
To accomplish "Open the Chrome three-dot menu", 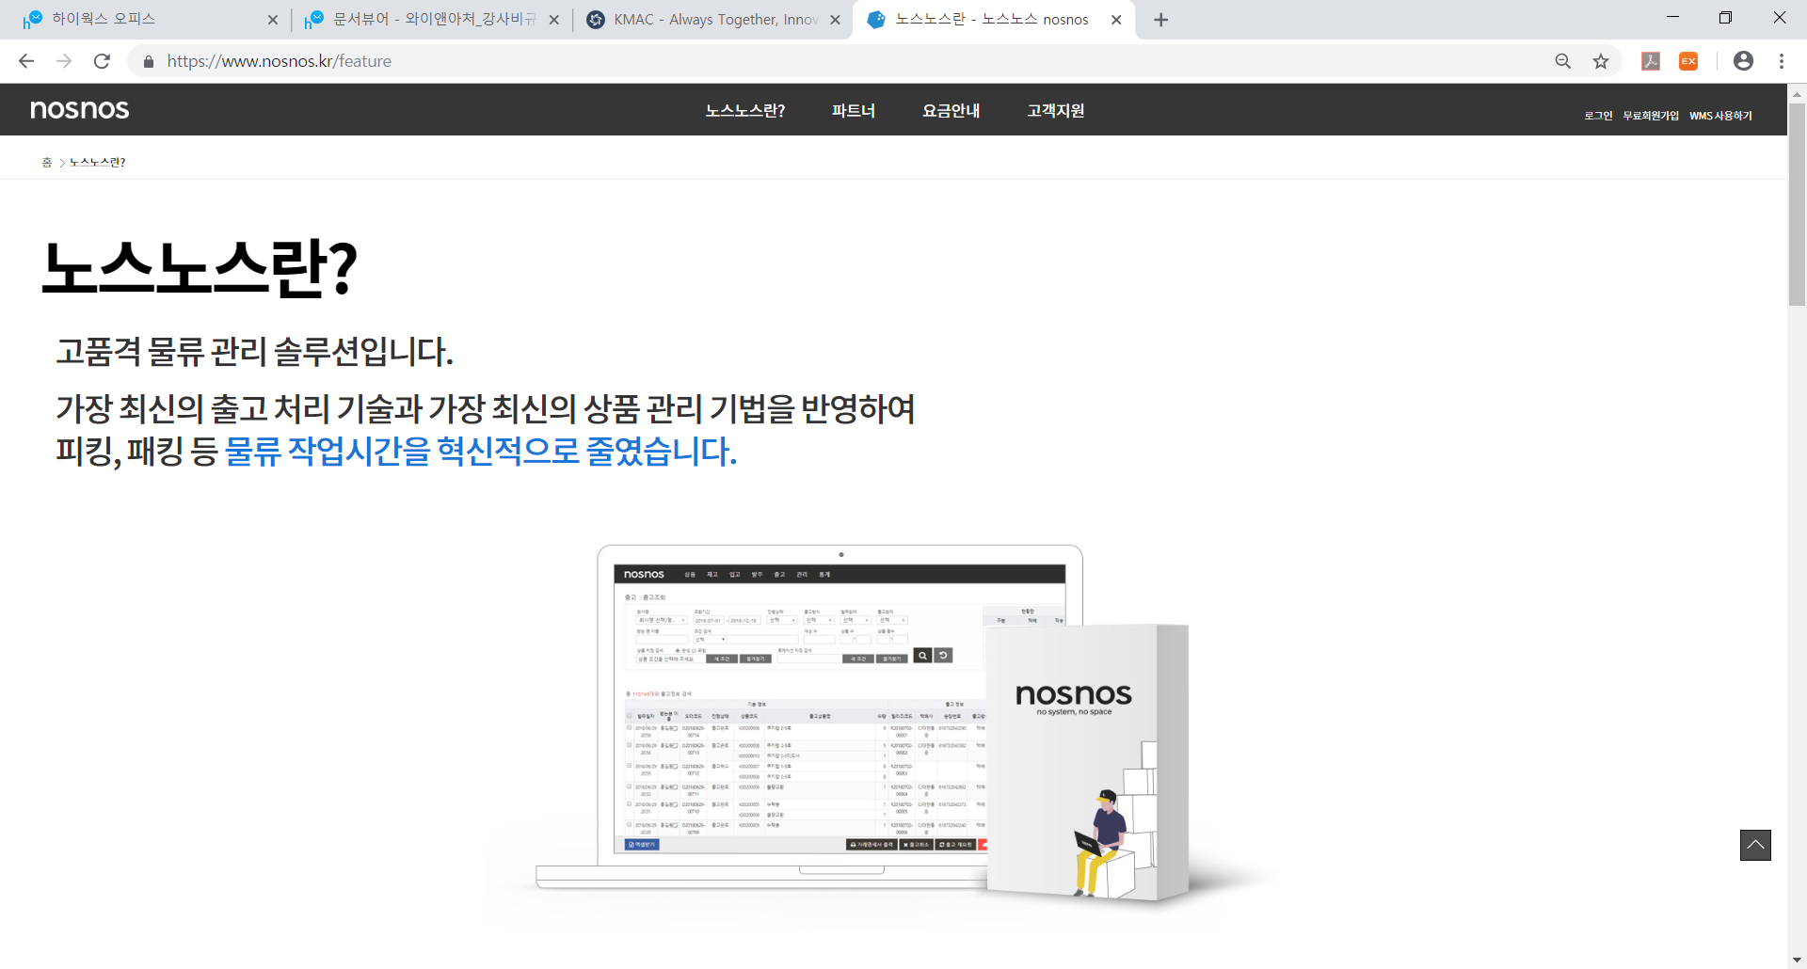I will pyautogui.click(x=1782, y=61).
